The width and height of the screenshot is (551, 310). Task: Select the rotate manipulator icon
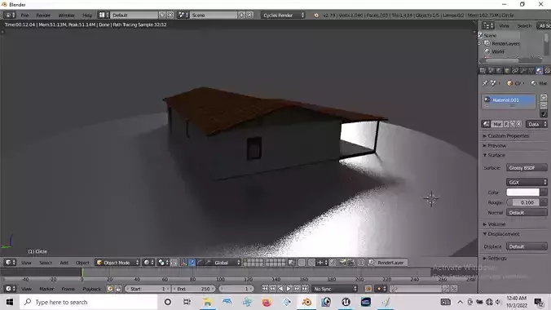tap(200, 263)
